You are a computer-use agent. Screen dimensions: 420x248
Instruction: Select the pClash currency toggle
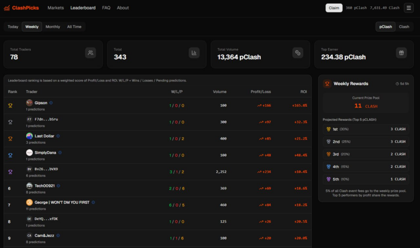click(x=386, y=27)
